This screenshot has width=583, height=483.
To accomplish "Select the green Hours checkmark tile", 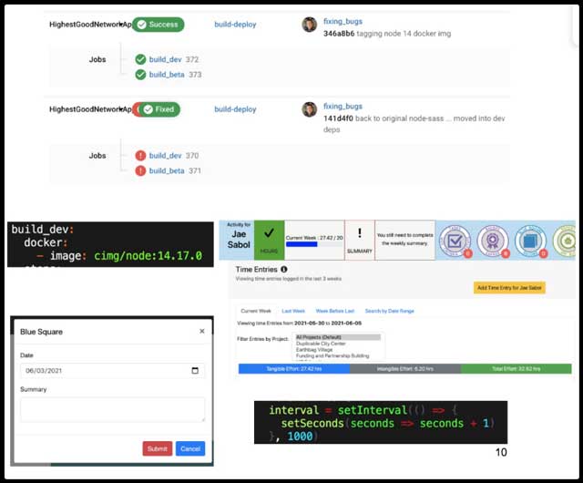I will (269, 241).
